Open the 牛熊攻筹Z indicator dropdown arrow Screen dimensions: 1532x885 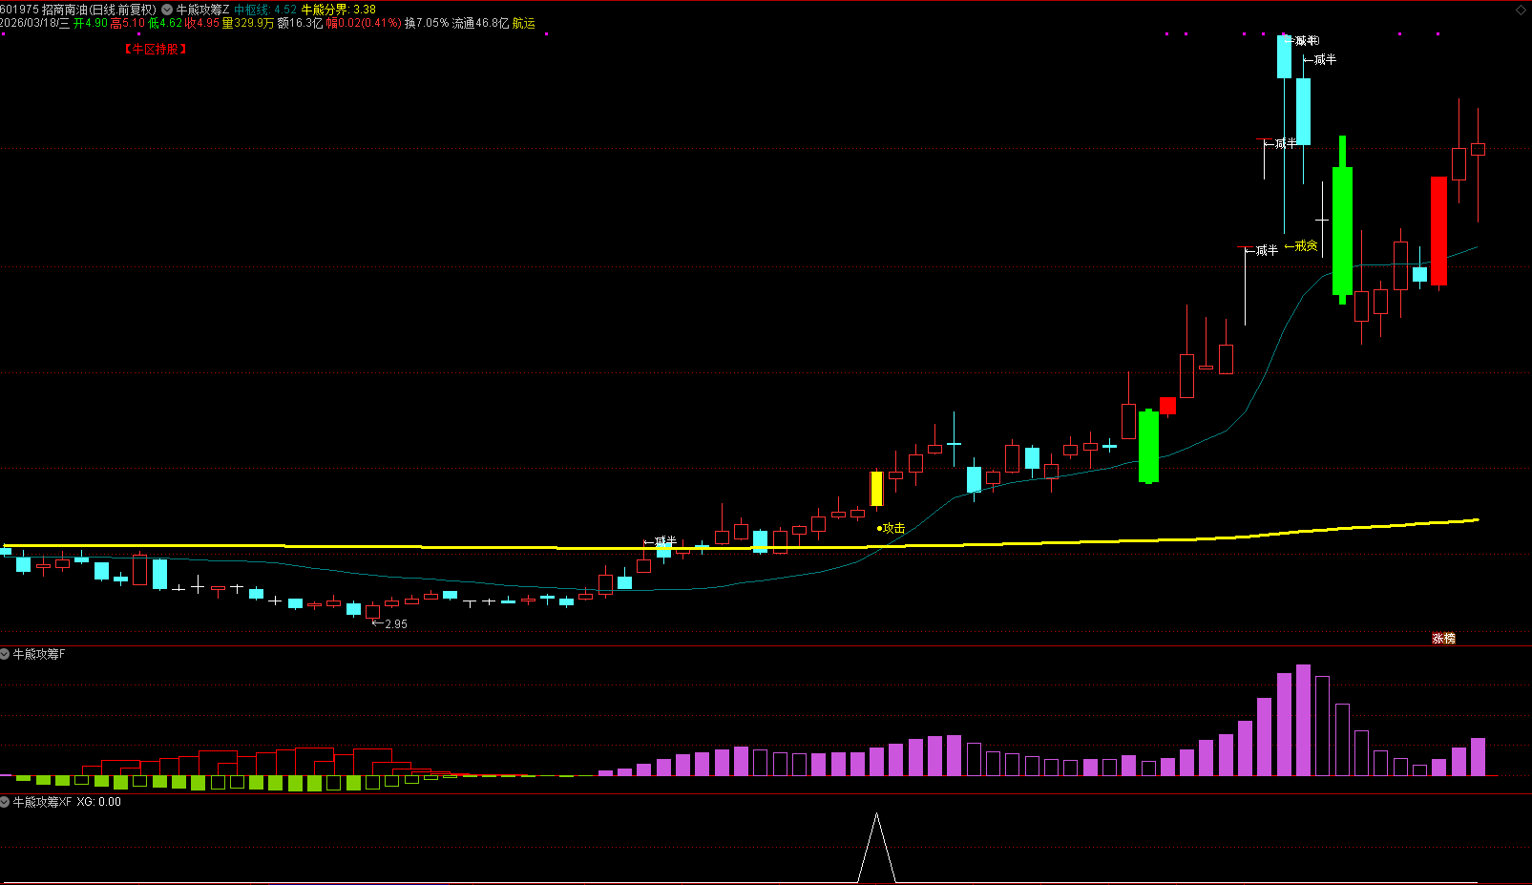tap(167, 10)
